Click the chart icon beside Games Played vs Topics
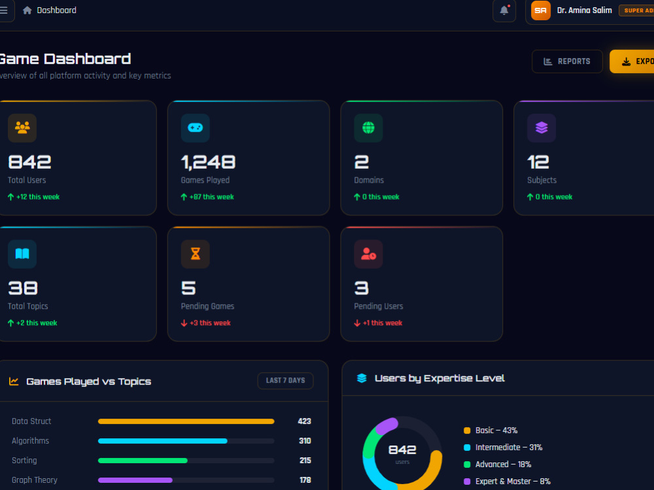654x490 pixels. pos(14,381)
